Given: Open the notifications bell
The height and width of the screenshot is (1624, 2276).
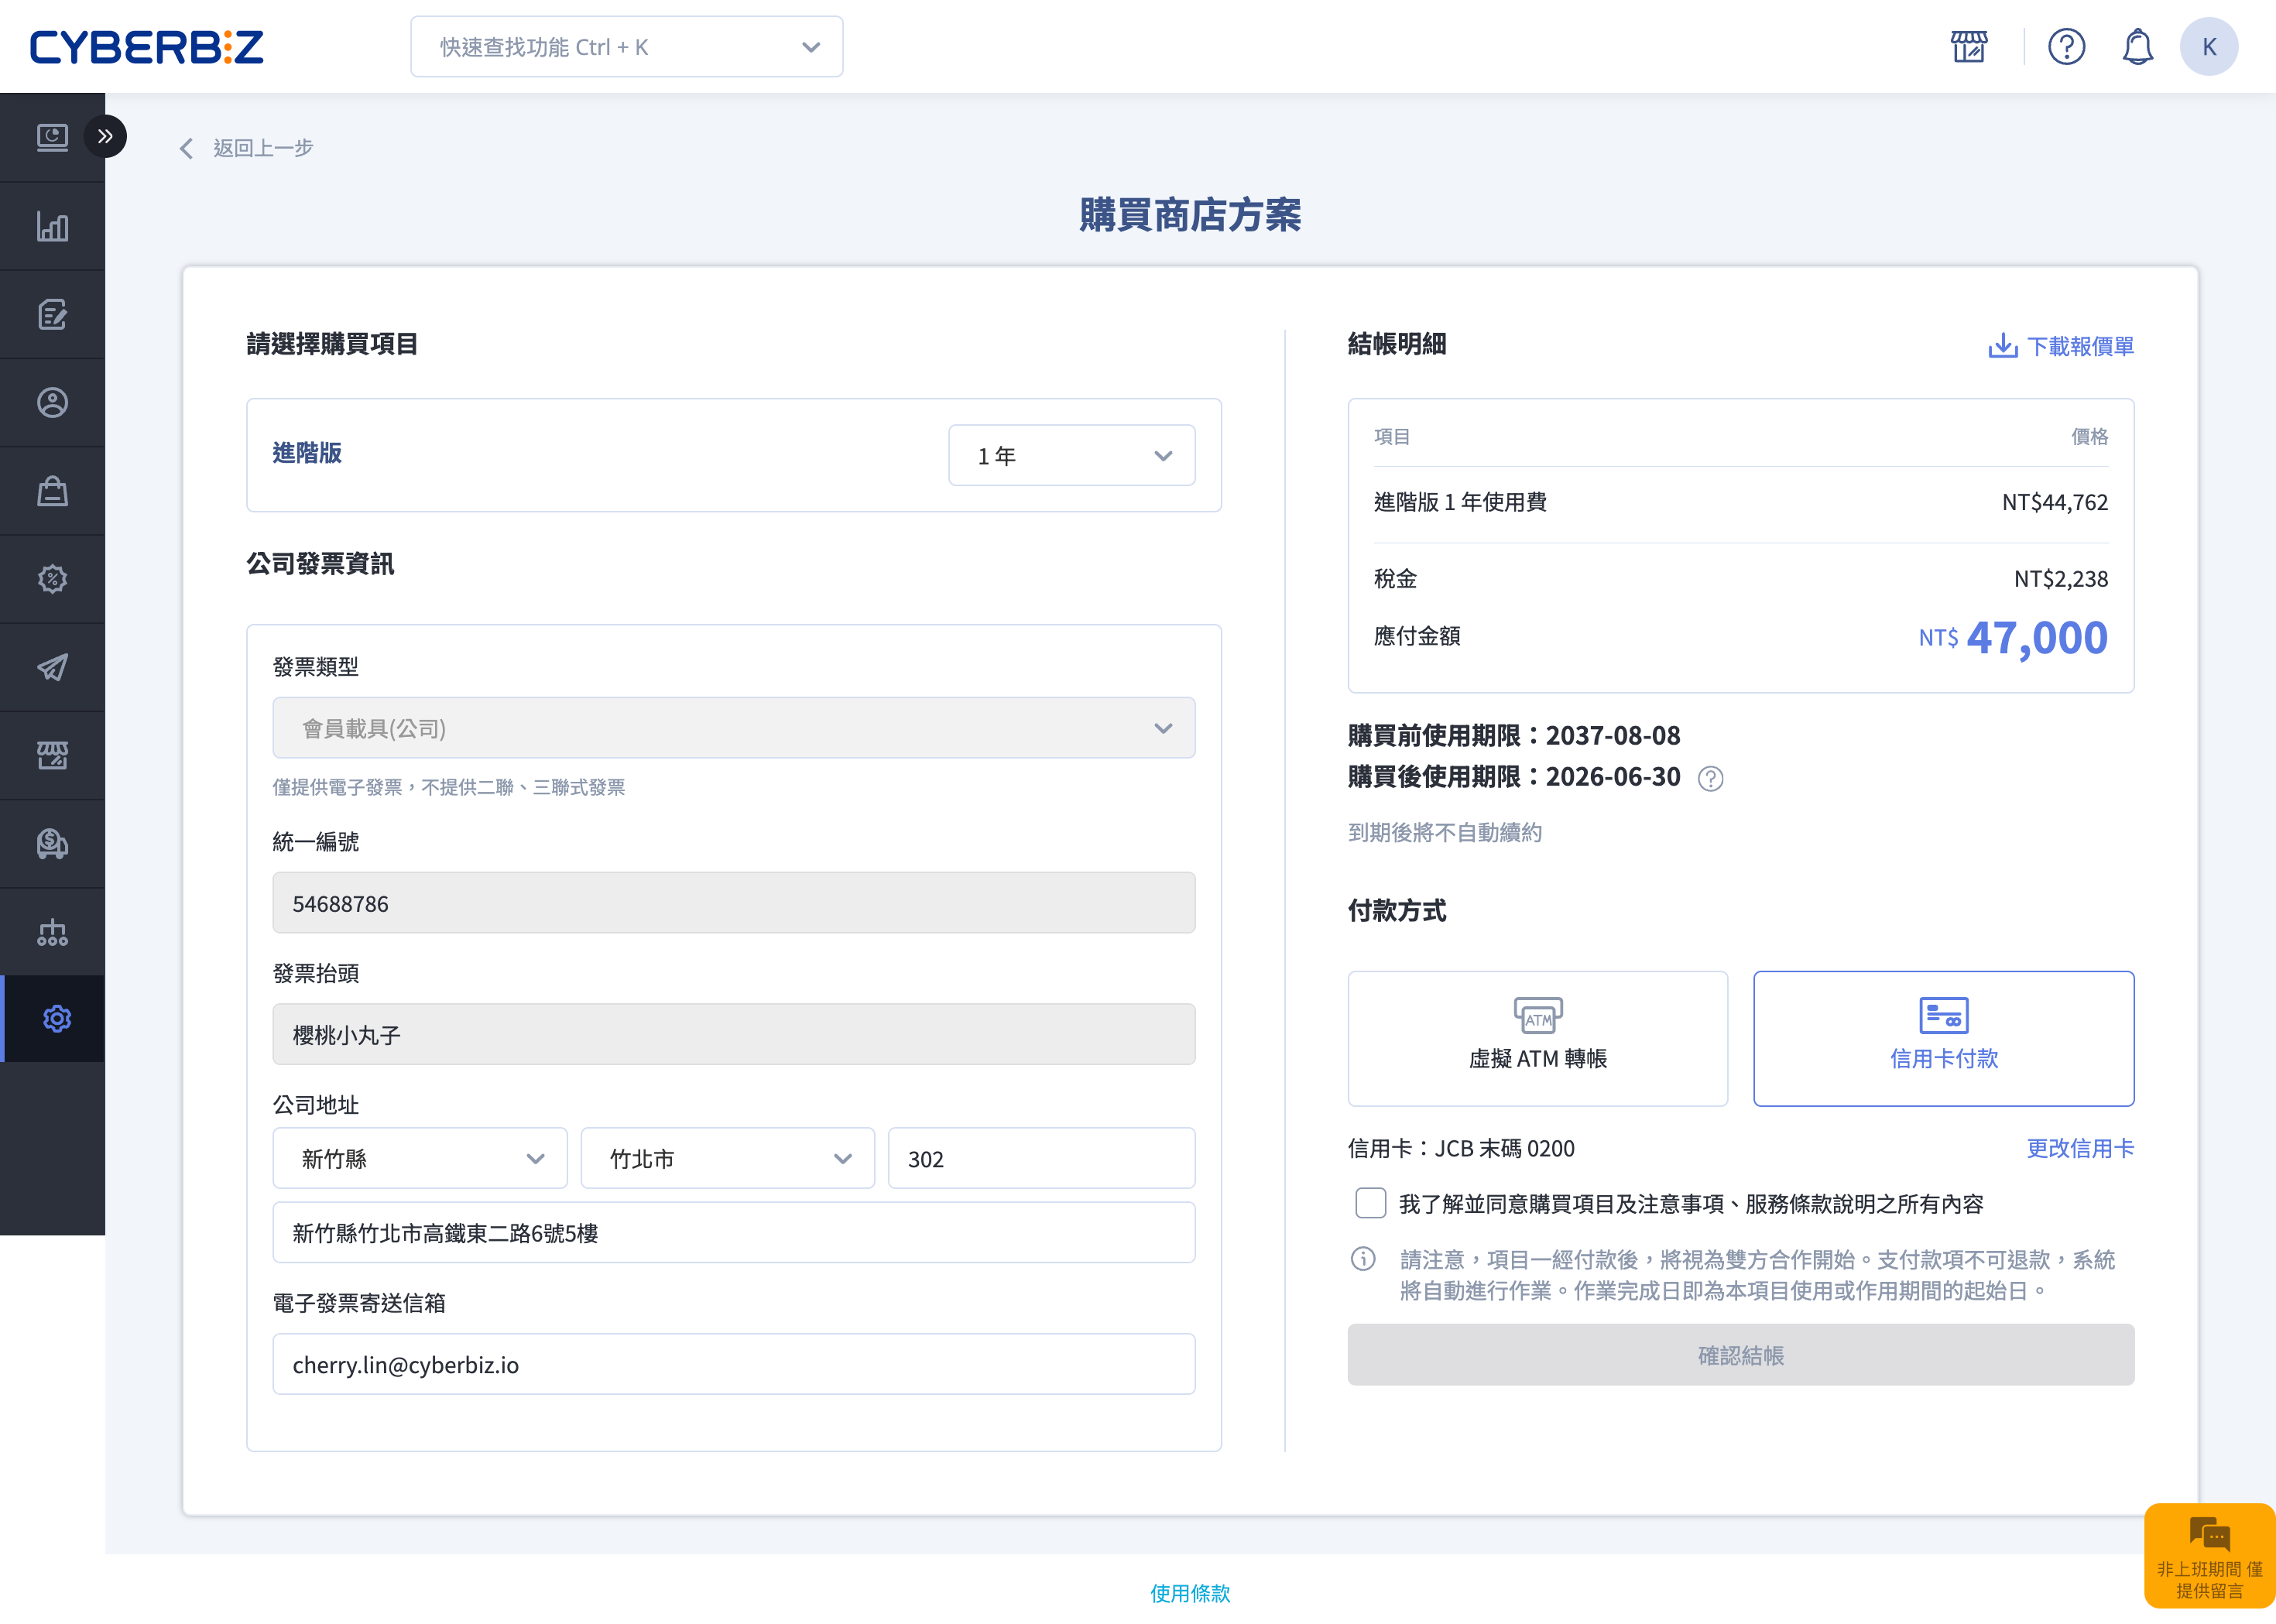Looking at the screenshot, I should coord(2137,46).
